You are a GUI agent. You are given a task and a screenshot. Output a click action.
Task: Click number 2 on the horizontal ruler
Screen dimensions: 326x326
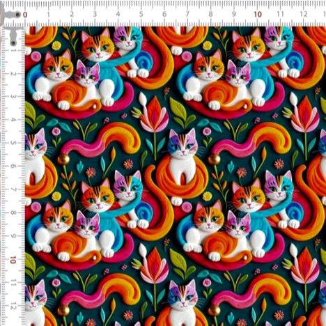[x=72, y=15]
